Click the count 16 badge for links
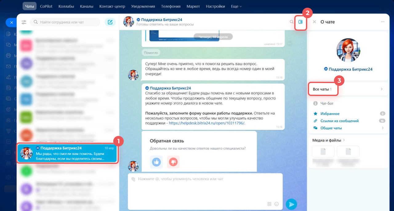Image resolution: width=394 pixels, height=211 pixels. [382, 121]
